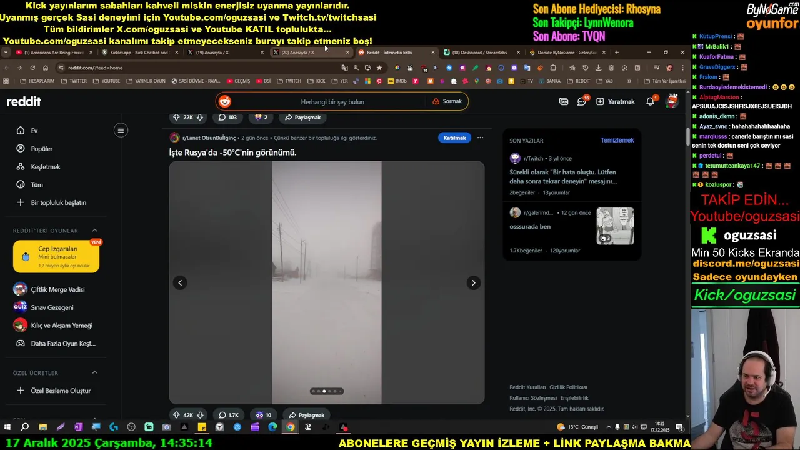This screenshot has width=800, height=450.
Task: Downvote the post showing 22K
Action: pos(200,117)
